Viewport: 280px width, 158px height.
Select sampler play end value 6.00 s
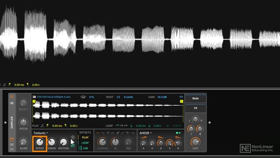point(74,126)
